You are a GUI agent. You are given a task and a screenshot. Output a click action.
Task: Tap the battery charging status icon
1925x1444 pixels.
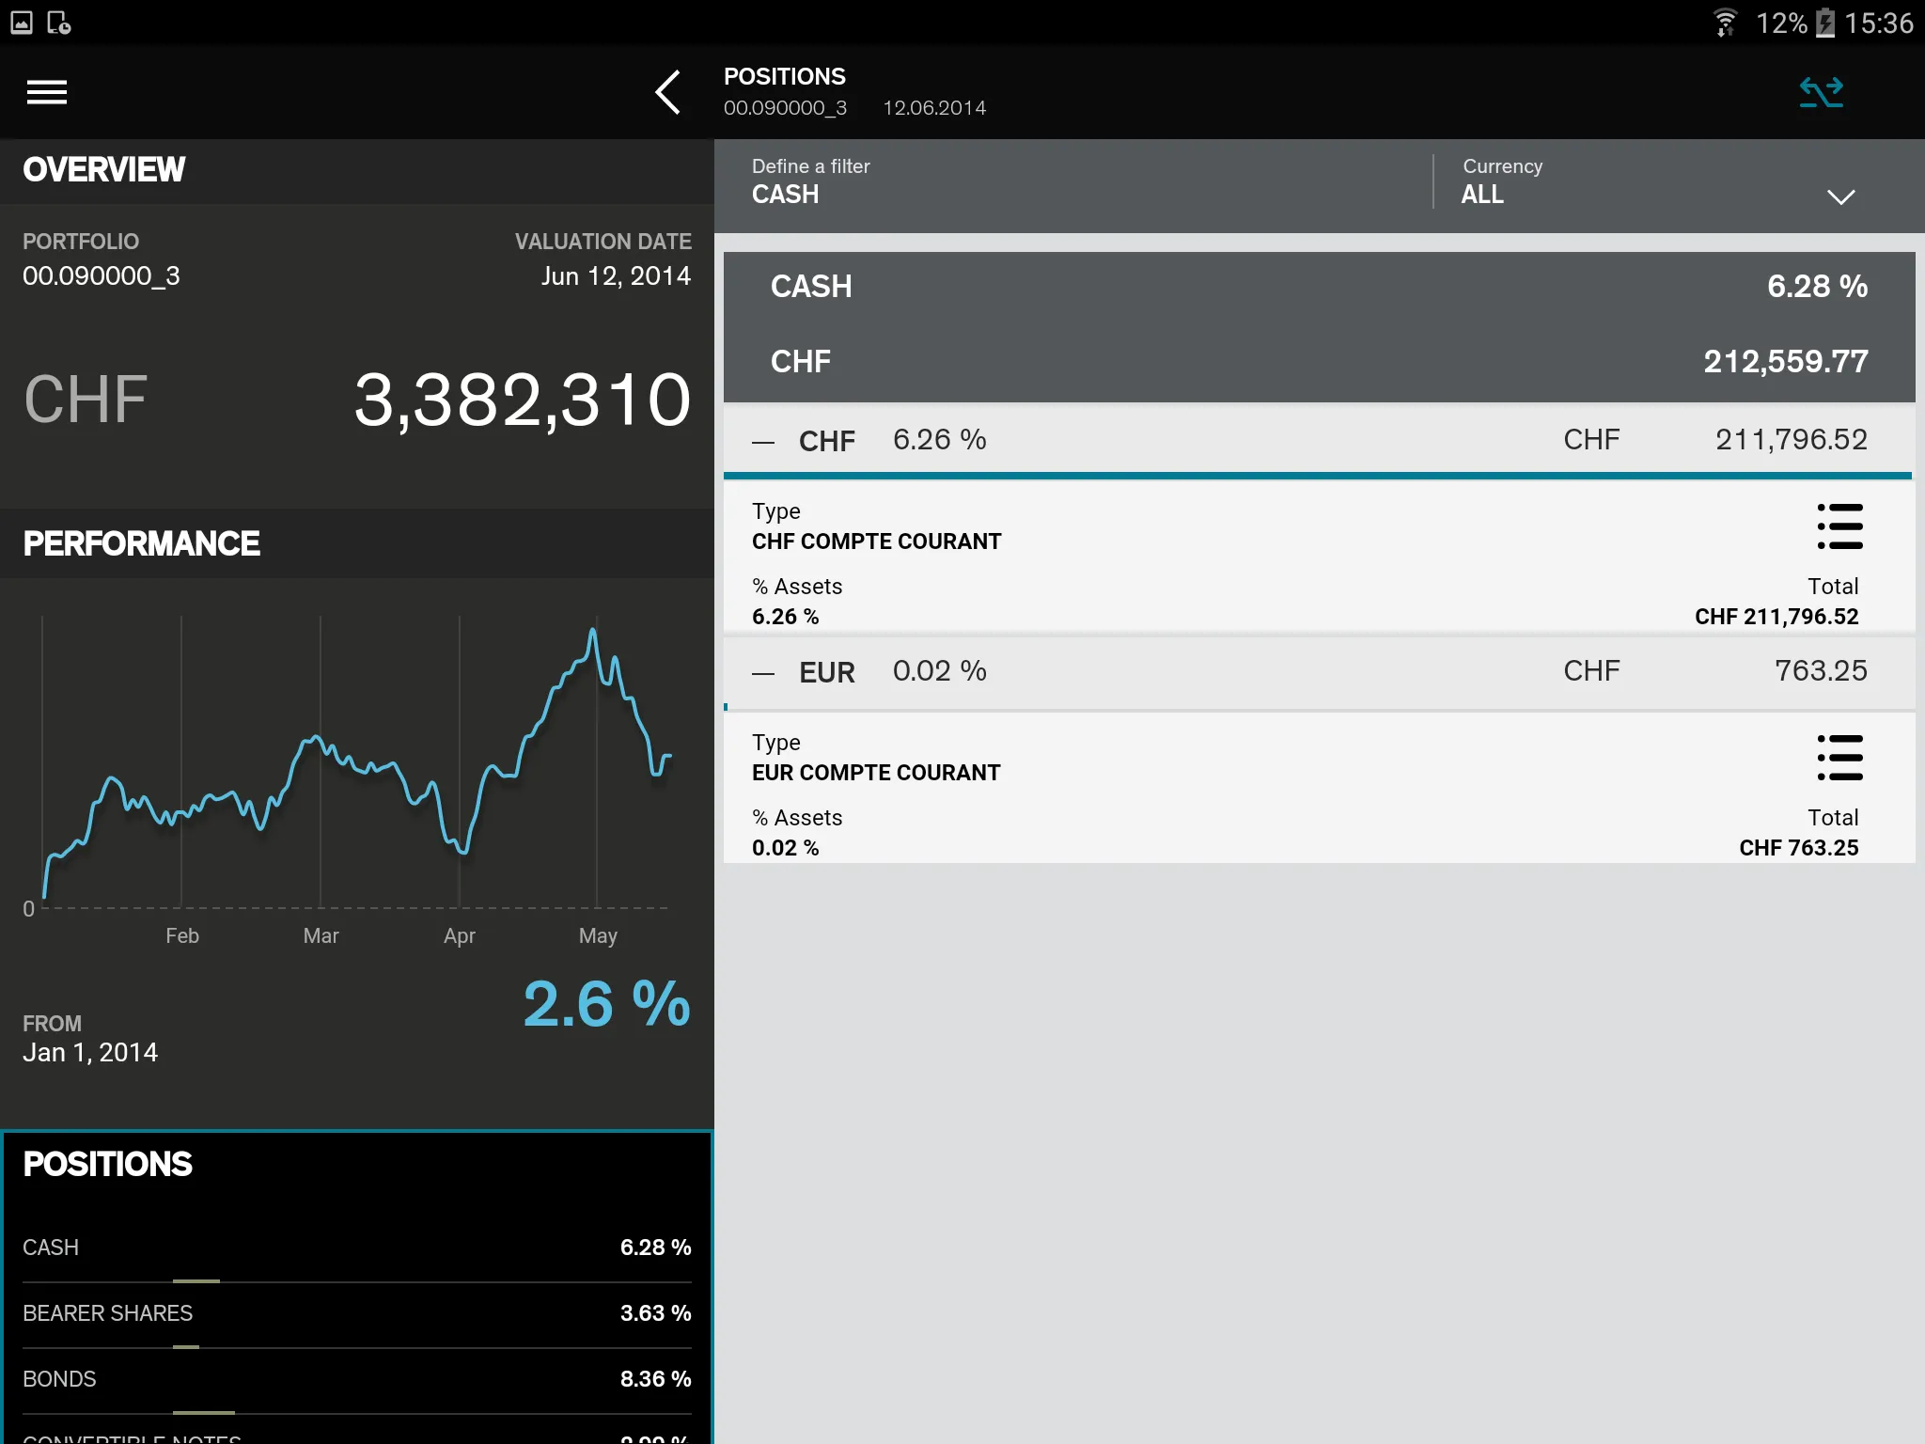point(1824,22)
